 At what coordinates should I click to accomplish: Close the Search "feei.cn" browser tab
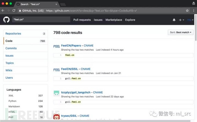coord(56,4)
